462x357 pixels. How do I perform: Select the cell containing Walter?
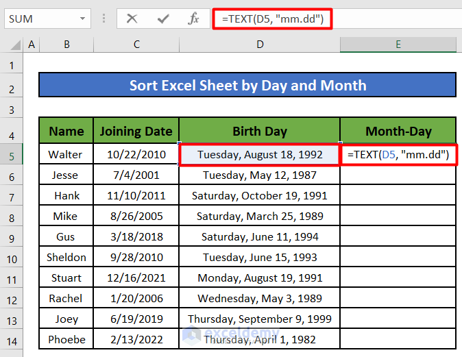(66, 155)
